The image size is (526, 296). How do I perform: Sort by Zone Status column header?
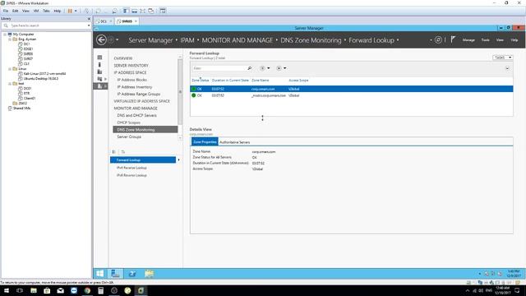point(201,81)
